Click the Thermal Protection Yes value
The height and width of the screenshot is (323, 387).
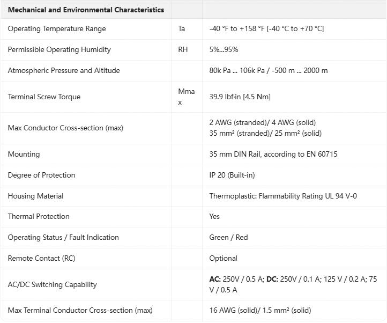click(x=214, y=216)
